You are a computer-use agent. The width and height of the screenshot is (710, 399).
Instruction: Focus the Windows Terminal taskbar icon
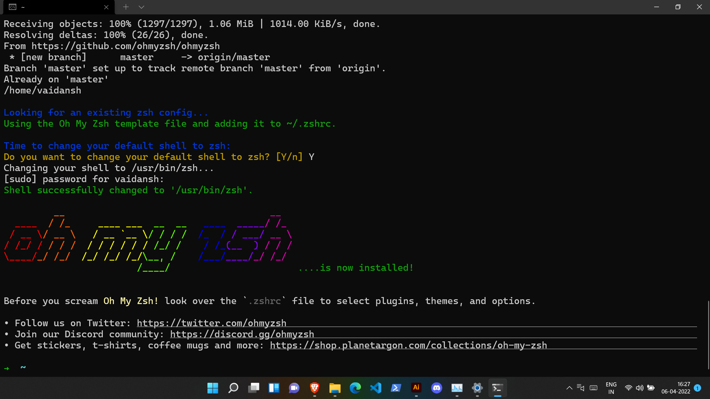point(498,388)
